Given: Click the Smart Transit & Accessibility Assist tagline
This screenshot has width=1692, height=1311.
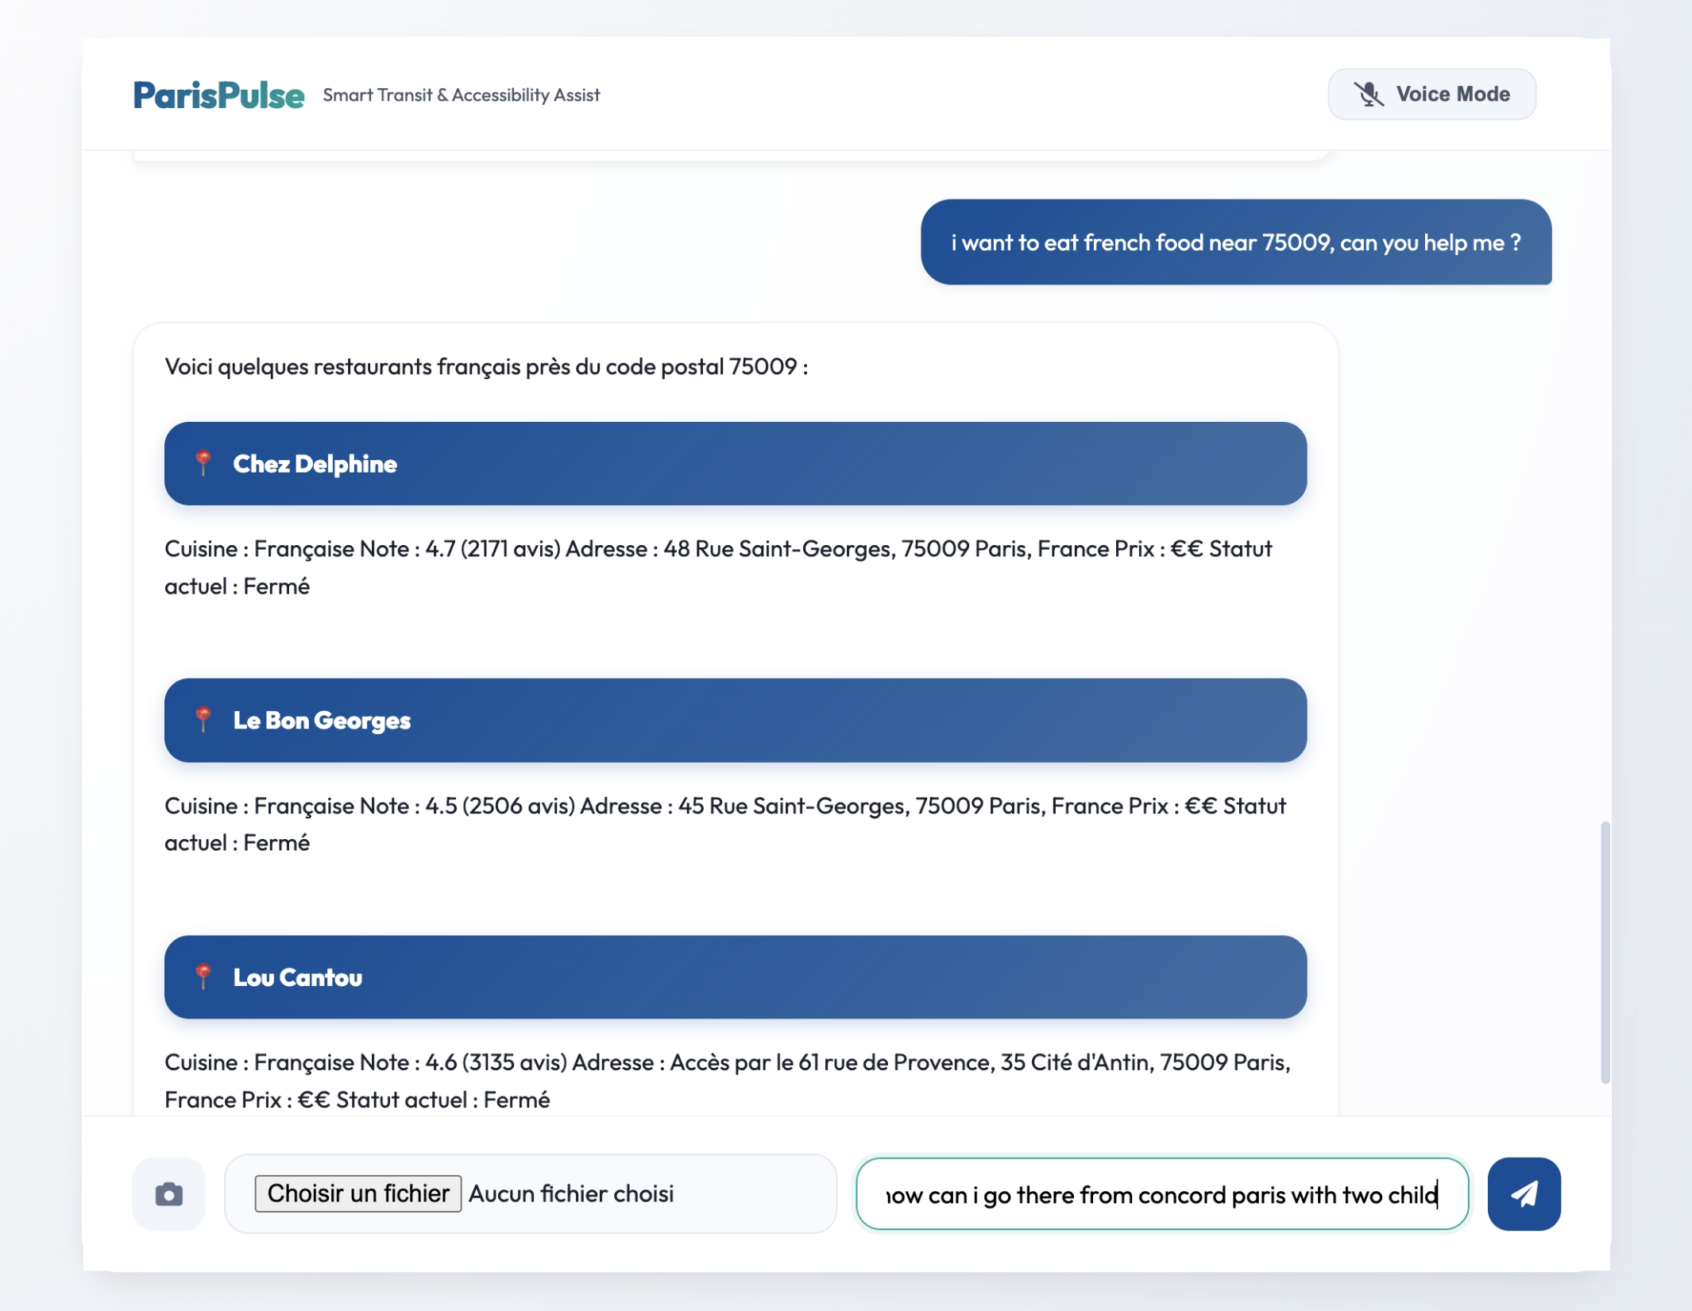Looking at the screenshot, I should pyautogui.click(x=461, y=95).
